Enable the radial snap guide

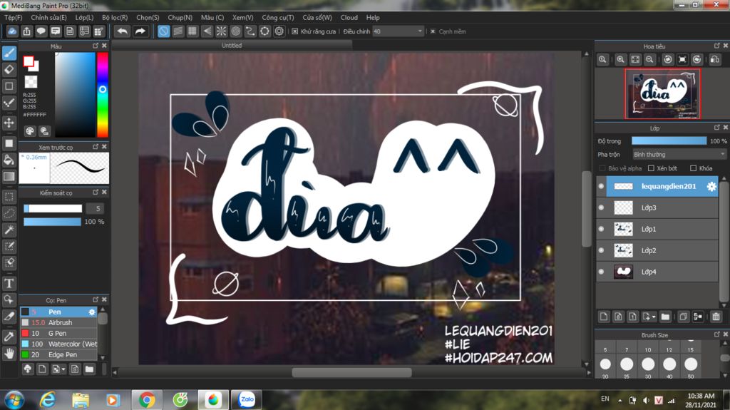(221, 31)
